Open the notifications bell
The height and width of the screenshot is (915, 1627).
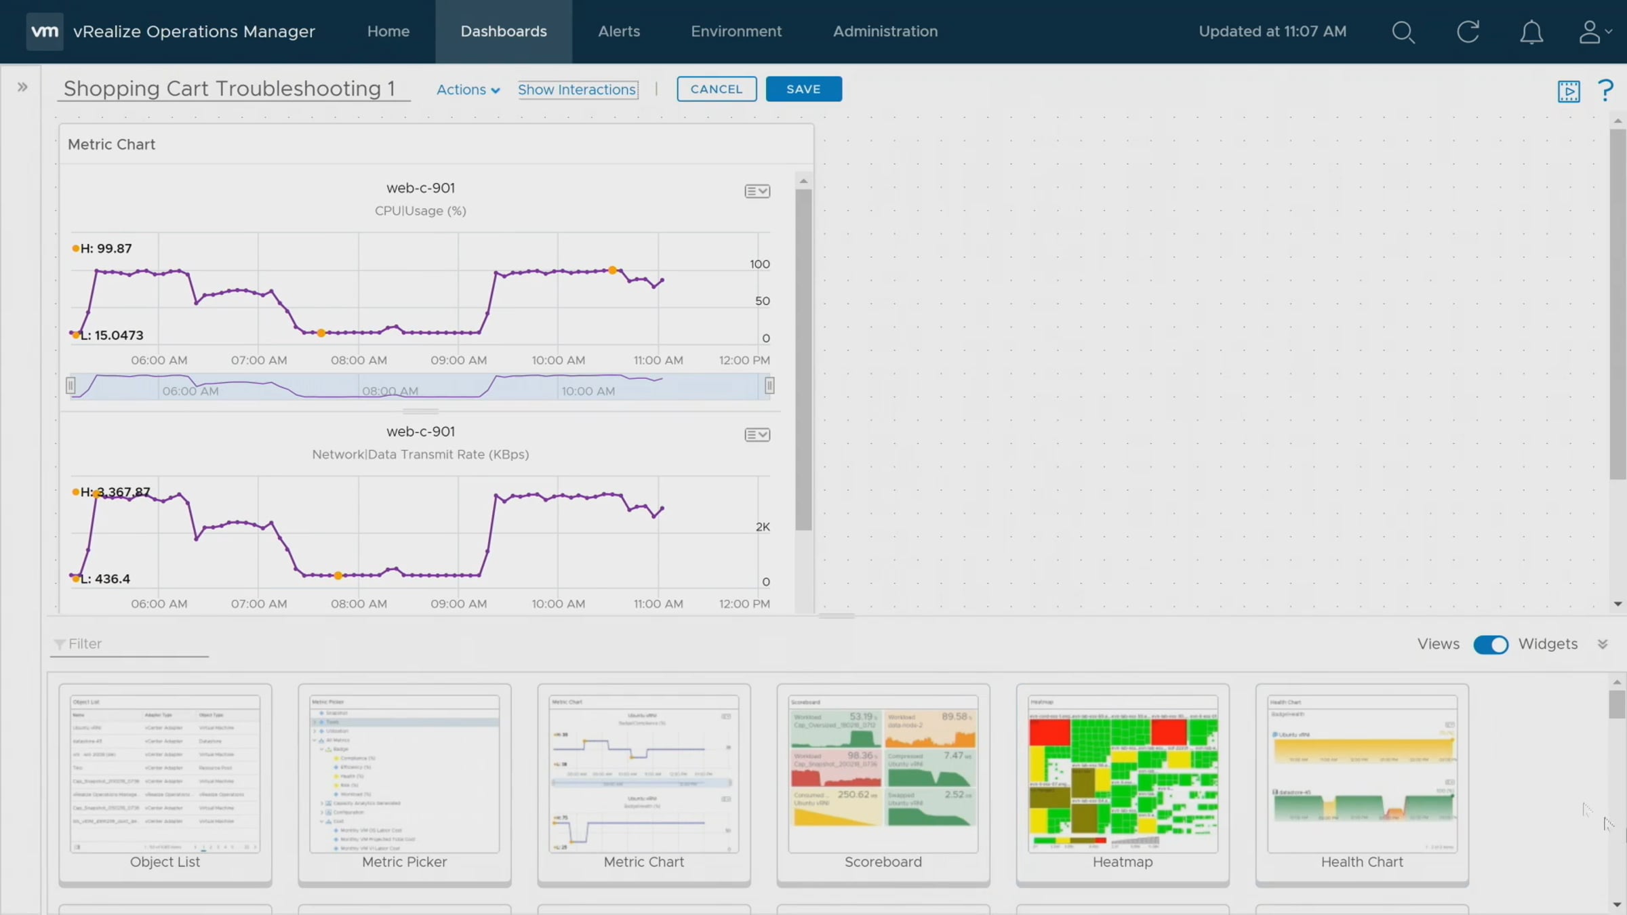1531,32
